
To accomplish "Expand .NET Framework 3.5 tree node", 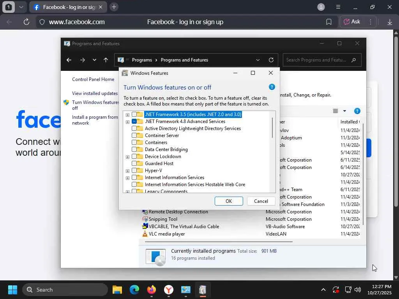I will coord(127,115).
